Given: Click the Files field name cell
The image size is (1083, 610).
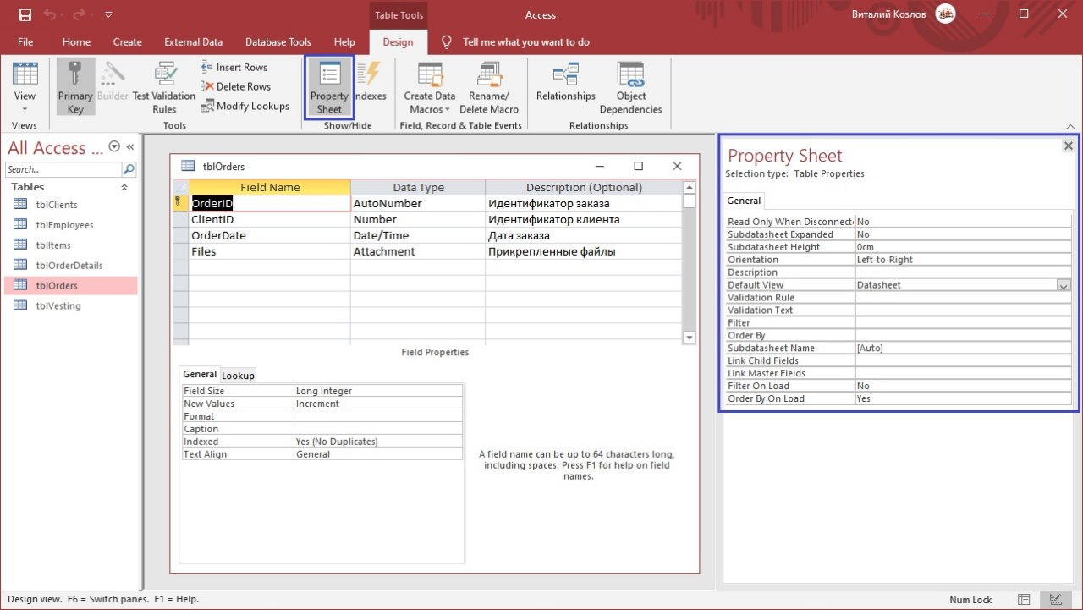Looking at the screenshot, I should coord(269,251).
